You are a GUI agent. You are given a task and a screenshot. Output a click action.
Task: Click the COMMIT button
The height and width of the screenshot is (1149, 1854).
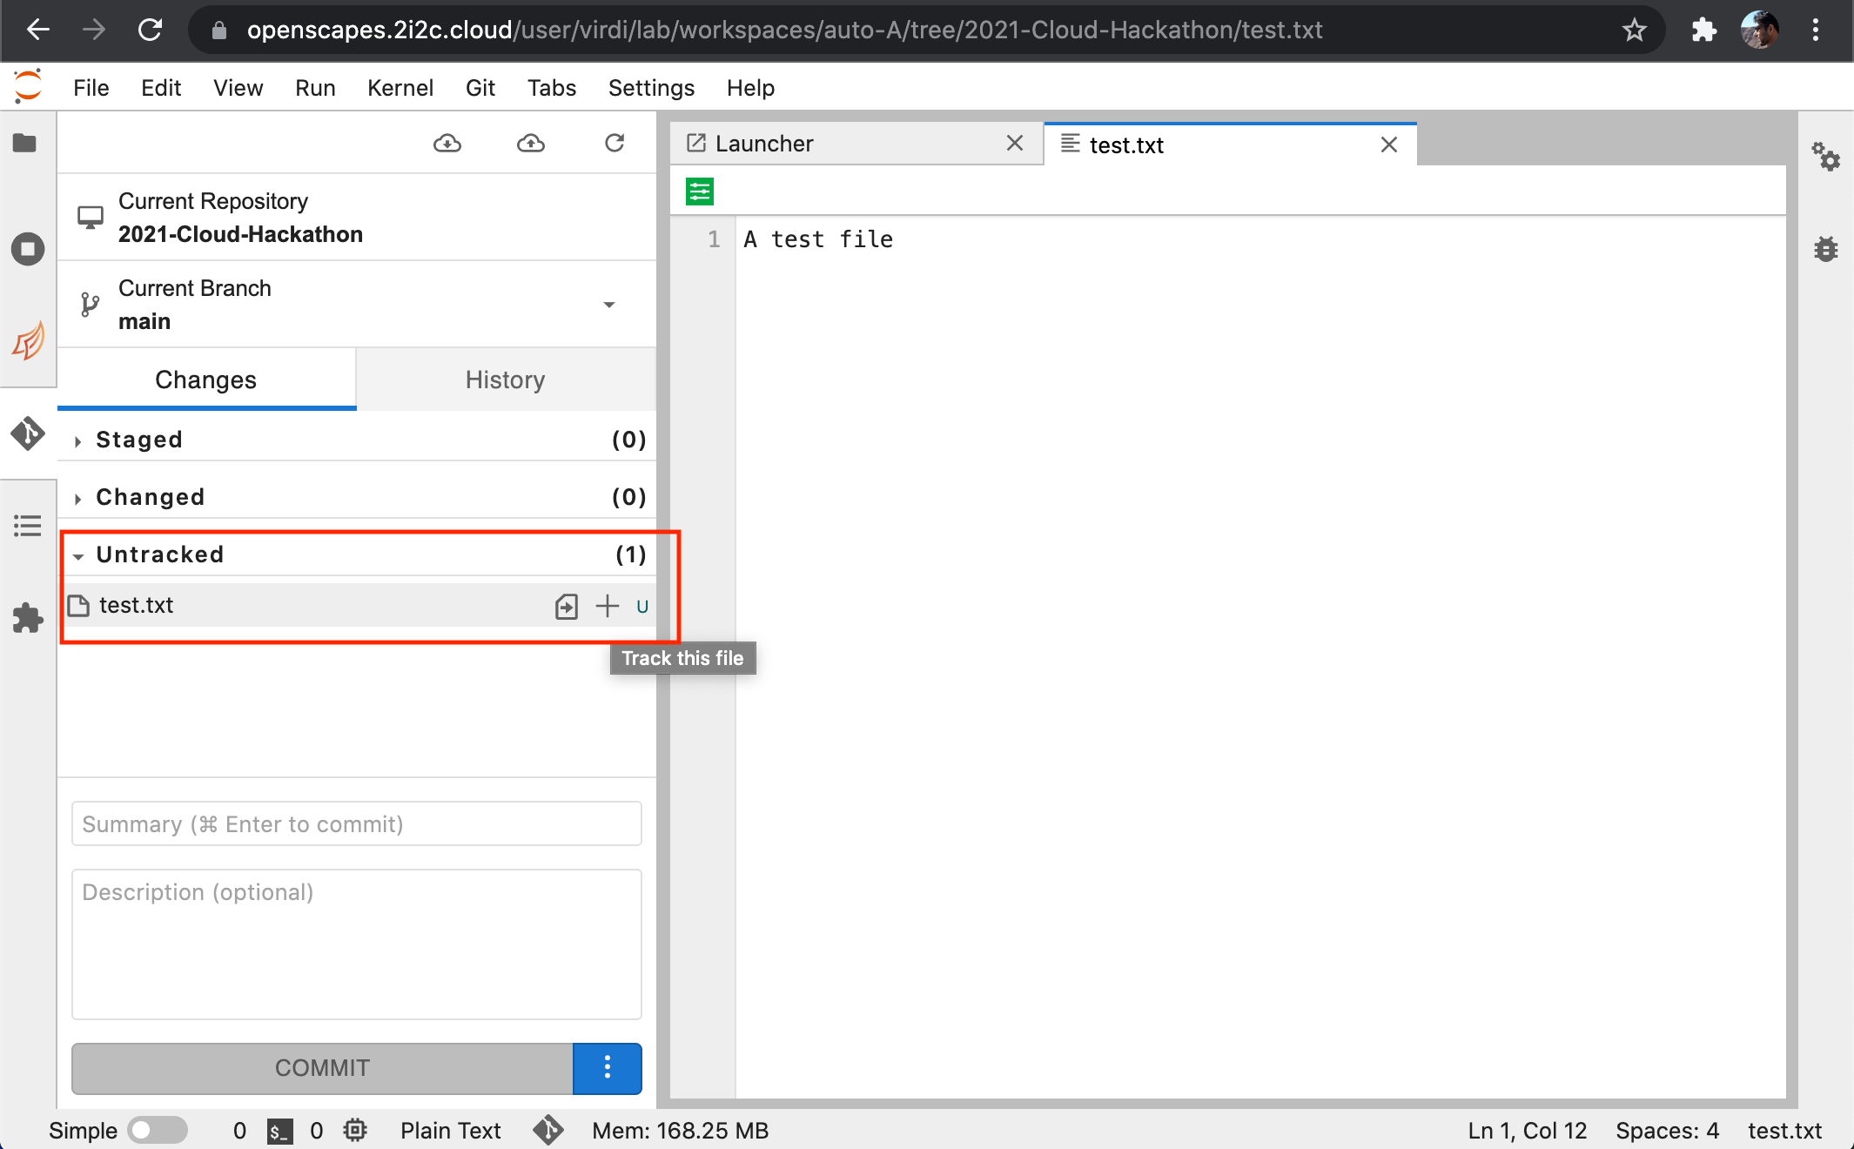322,1068
